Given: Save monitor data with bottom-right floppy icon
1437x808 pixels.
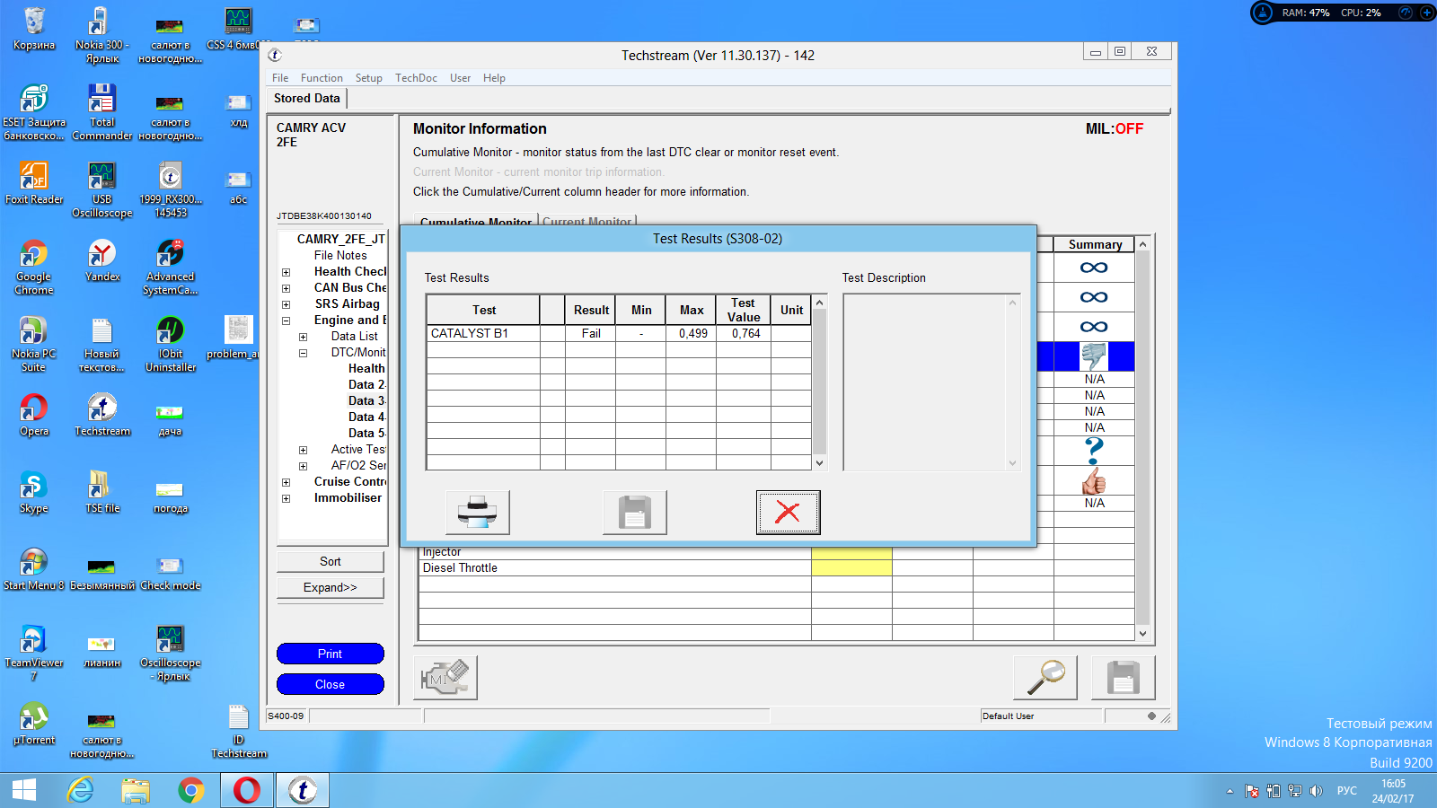Looking at the screenshot, I should [x=1123, y=677].
